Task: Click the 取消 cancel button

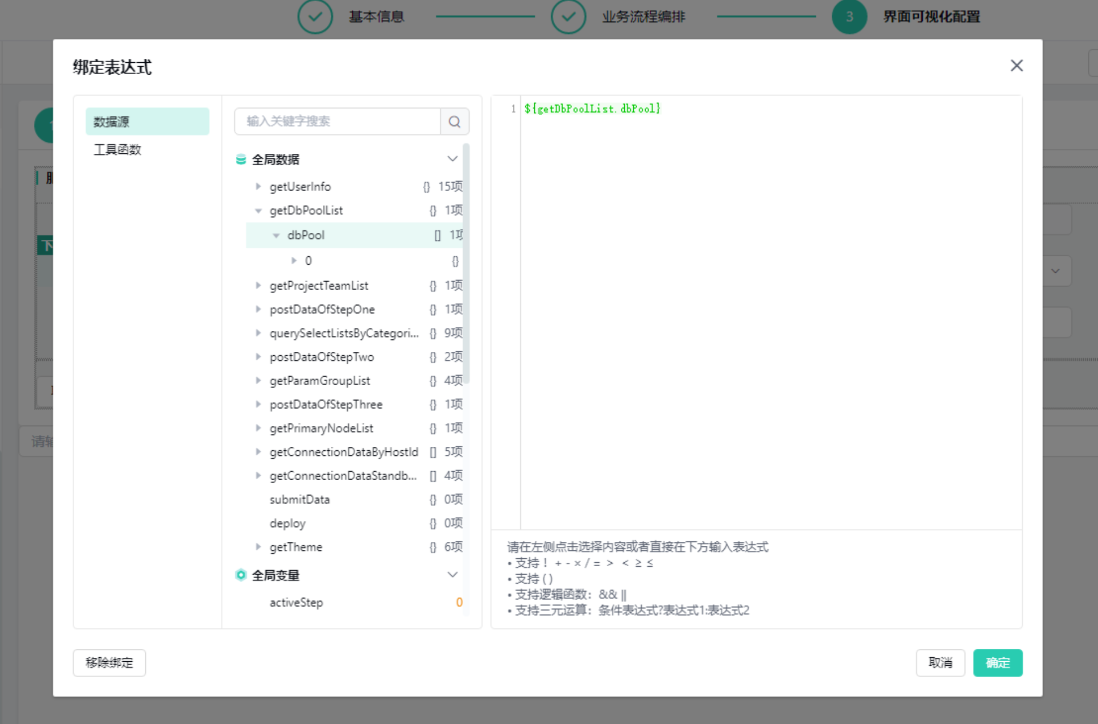Action: pyautogui.click(x=940, y=663)
